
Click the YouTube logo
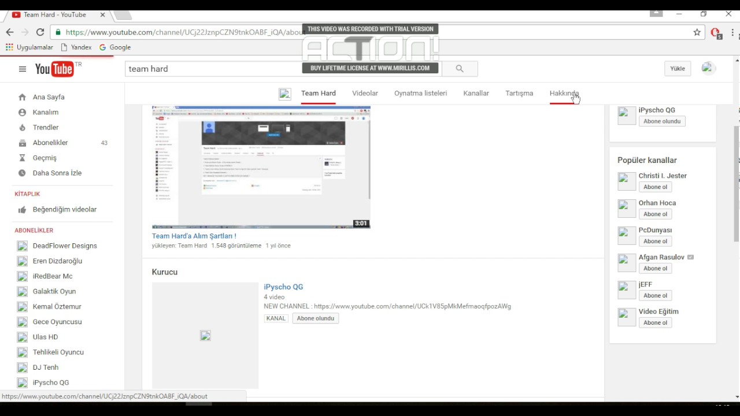coord(55,69)
